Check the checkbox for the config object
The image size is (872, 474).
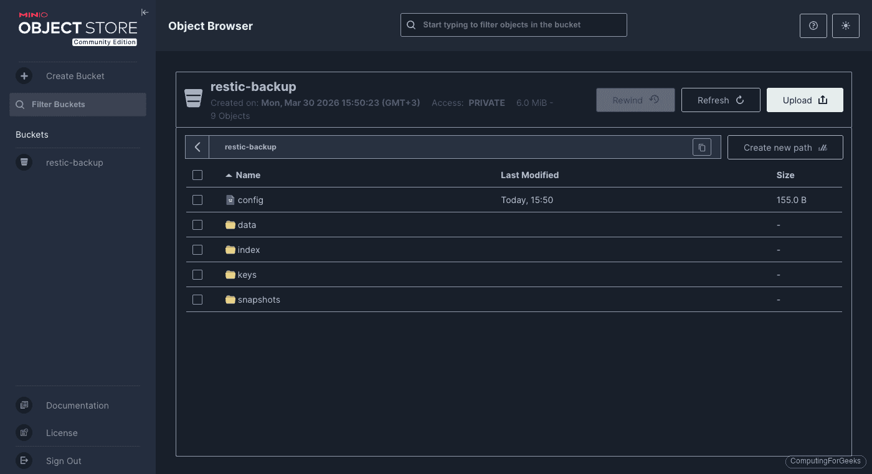(x=197, y=200)
